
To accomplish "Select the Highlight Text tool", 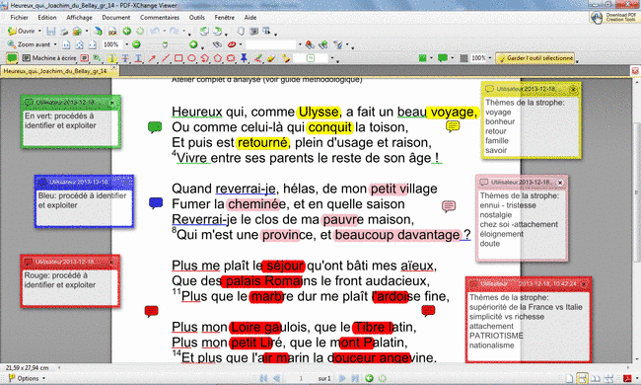I will 112,58.
